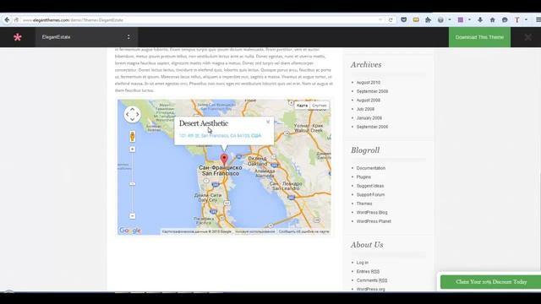Open the August 2010 archive link
Viewport: 541px width, 304px height.
369,83
